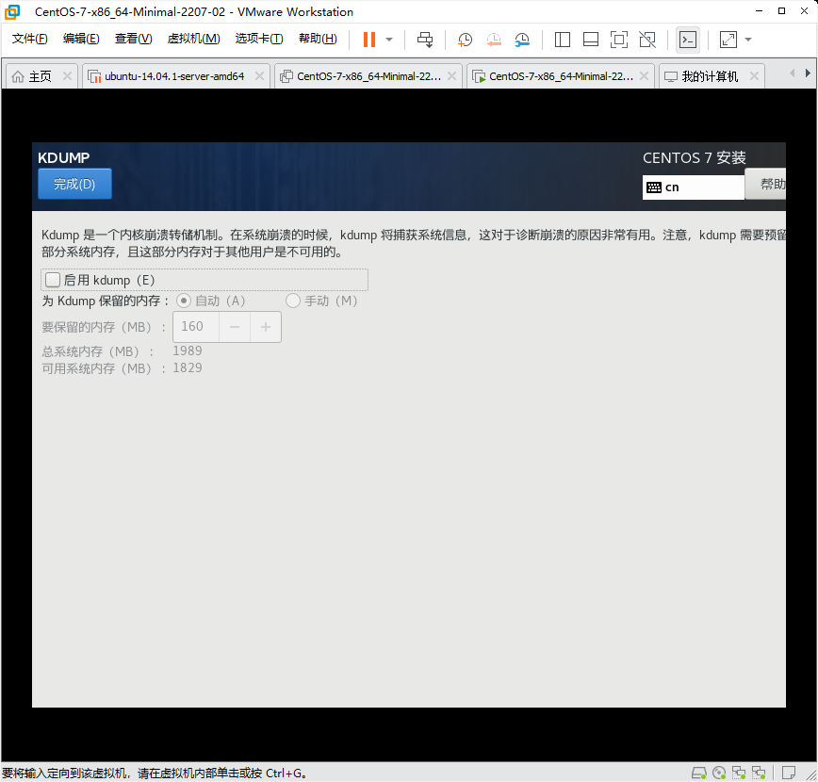Image resolution: width=818 pixels, height=782 pixels.
Task: Select the 自动 (A) radio button
Action: (x=183, y=301)
